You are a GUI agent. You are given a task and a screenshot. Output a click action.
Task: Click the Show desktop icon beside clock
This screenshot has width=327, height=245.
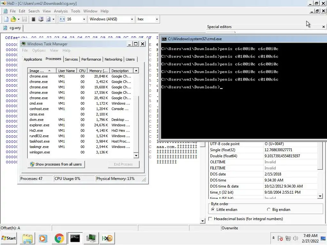[x=323, y=238]
